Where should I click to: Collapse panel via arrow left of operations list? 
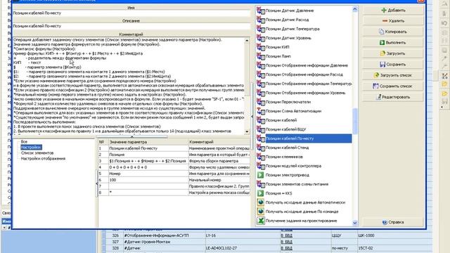click(x=252, y=117)
